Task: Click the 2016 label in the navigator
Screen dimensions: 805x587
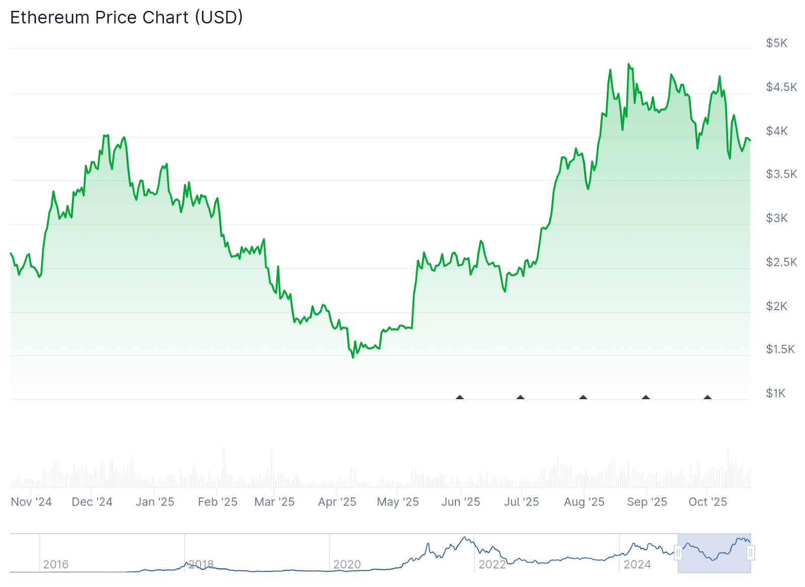Action: pos(56,564)
